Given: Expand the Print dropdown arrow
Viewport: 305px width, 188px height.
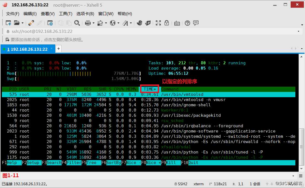Looking at the screenshot, I should point(94,23).
